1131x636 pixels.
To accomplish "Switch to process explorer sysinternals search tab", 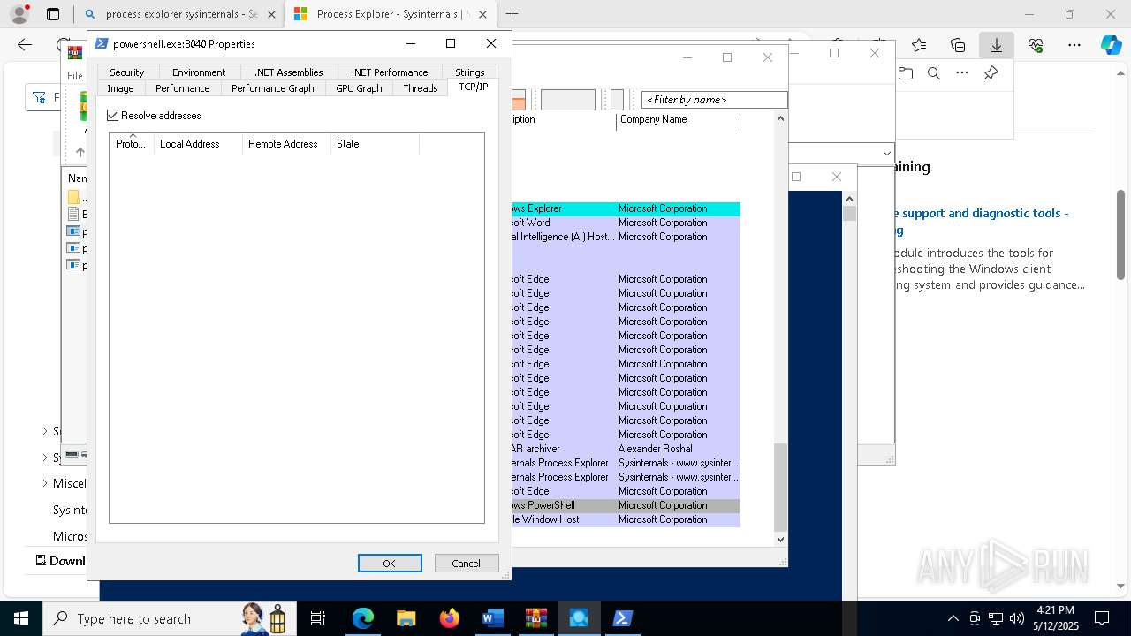I will pos(181,14).
